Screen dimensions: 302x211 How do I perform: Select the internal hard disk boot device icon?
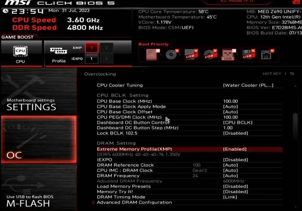pos(153,54)
